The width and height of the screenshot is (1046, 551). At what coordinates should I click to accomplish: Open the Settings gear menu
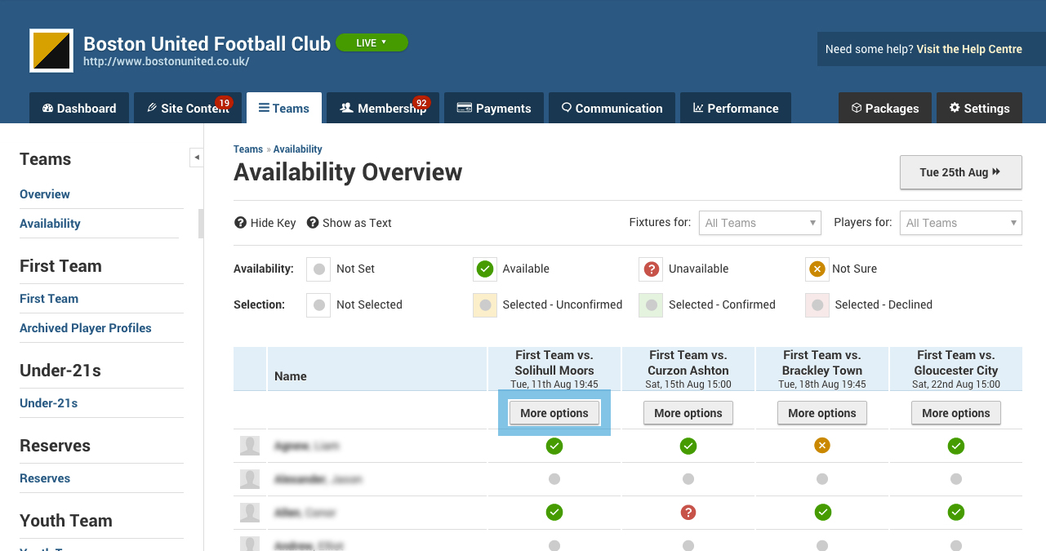tap(979, 107)
